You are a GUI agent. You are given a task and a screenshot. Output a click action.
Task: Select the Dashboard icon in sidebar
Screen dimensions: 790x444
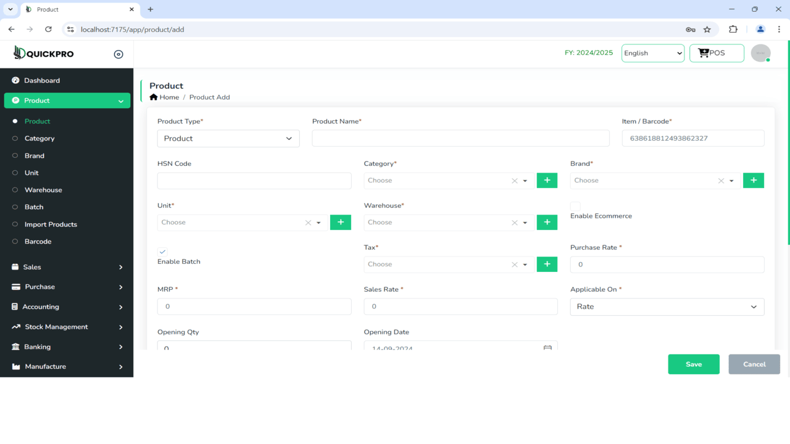pos(15,80)
